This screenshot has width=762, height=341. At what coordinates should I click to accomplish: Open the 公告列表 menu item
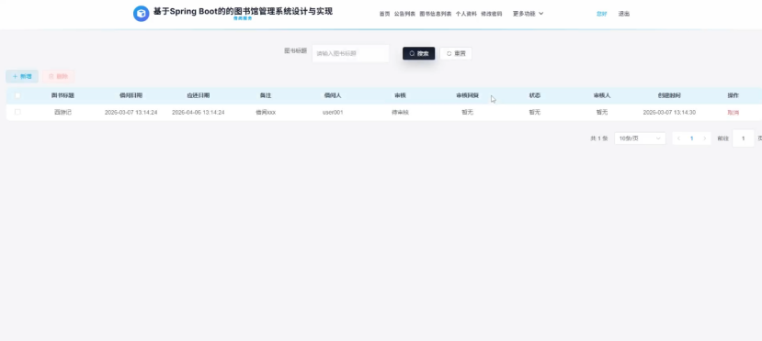click(x=404, y=14)
